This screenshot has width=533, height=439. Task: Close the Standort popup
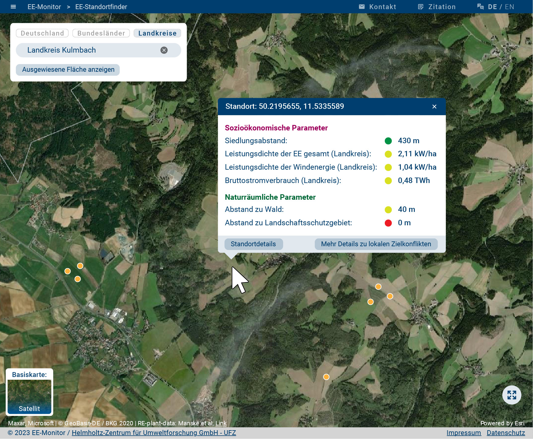[x=434, y=106]
